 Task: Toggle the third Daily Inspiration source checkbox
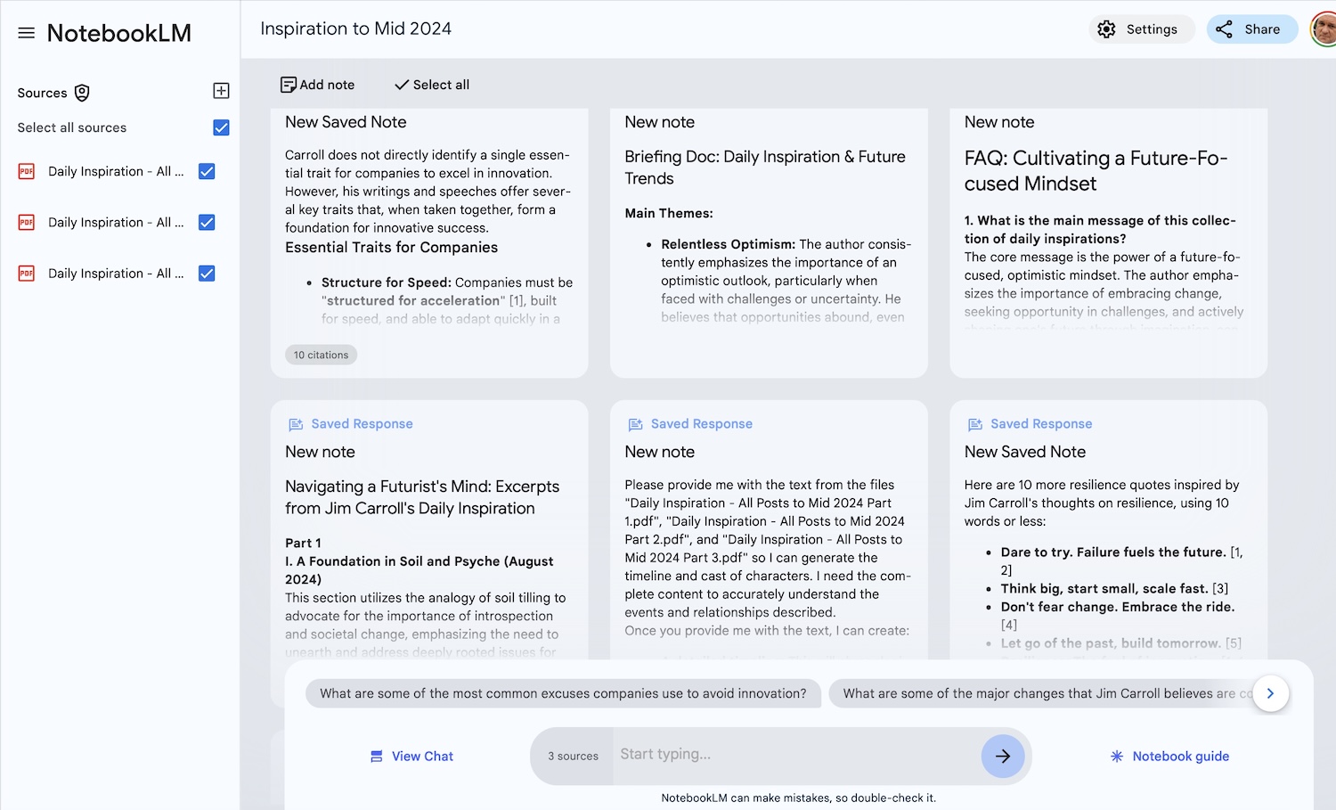[207, 274]
